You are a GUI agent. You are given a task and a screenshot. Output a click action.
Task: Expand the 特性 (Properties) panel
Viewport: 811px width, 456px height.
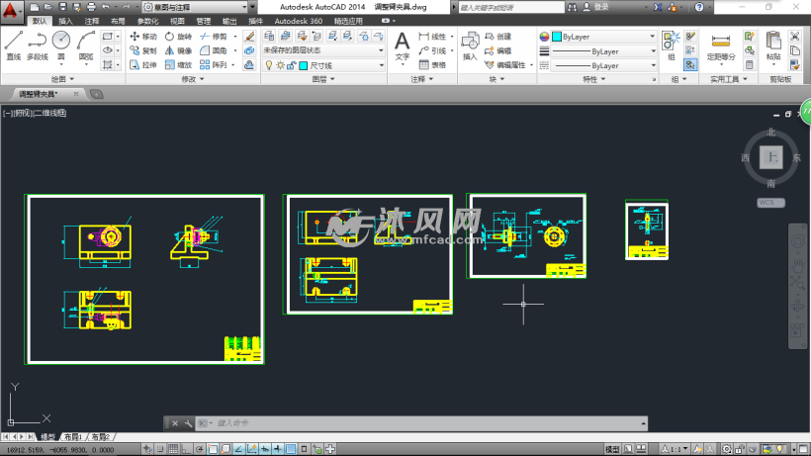point(593,79)
